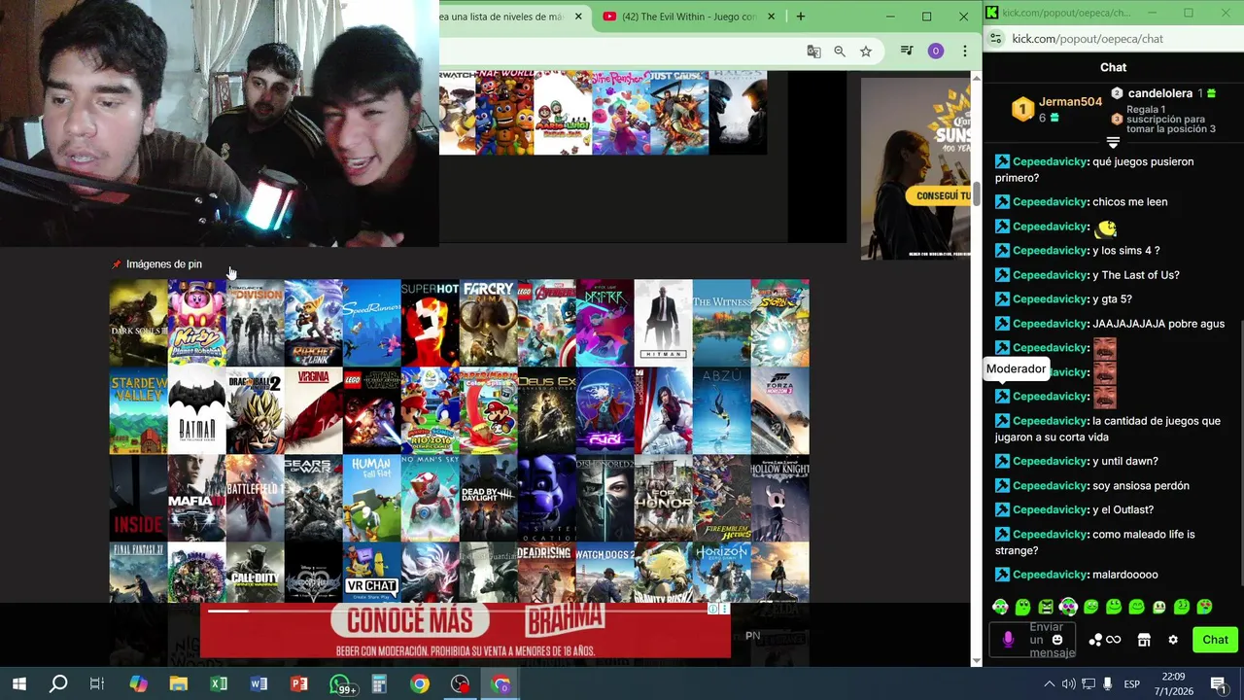Viewport: 1244px width, 700px height.
Task: Click the Jerman504 top gifter entry
Action: click(x=1057, y=109)
